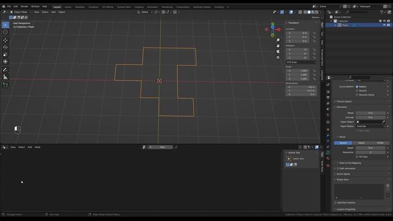
Task: Open the Render menu
Action: click(x=25, y=7)
